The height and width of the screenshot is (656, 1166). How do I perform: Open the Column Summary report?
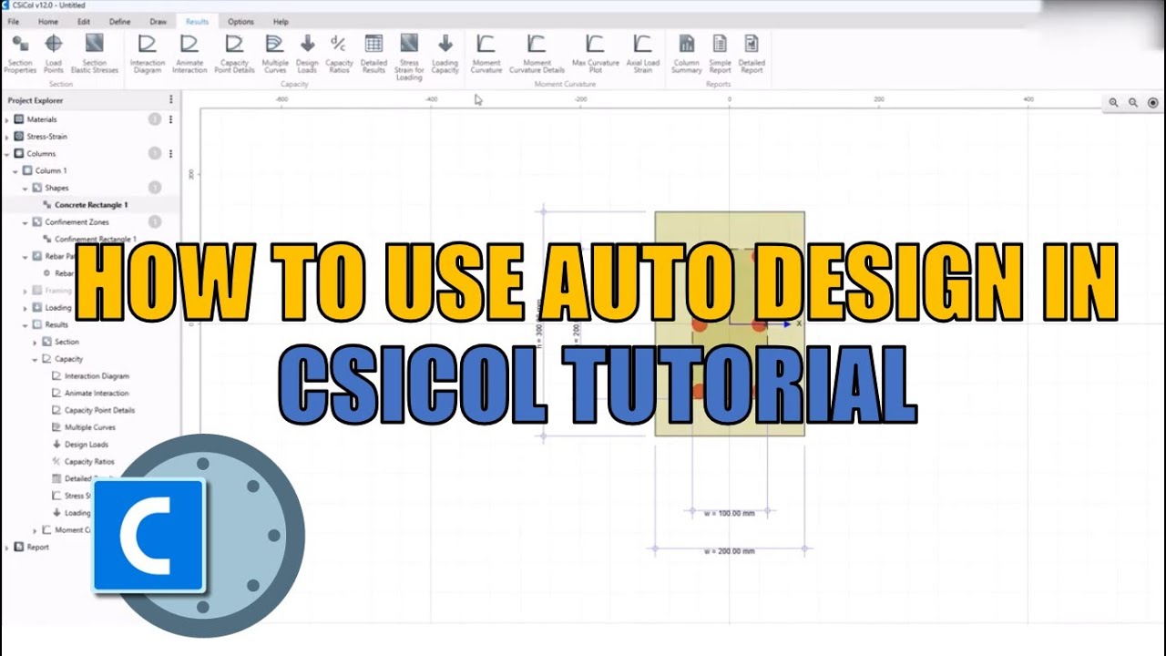[x=686, y=54]
